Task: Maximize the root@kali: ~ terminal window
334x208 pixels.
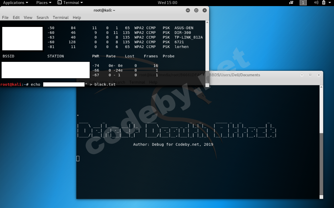Action: 196,10
